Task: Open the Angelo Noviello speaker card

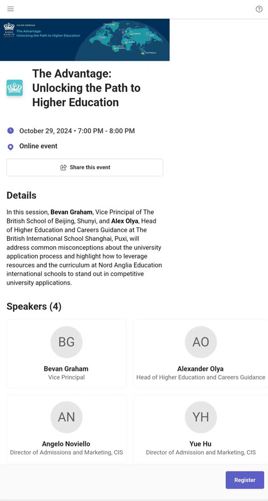Action: click(66, 429)
